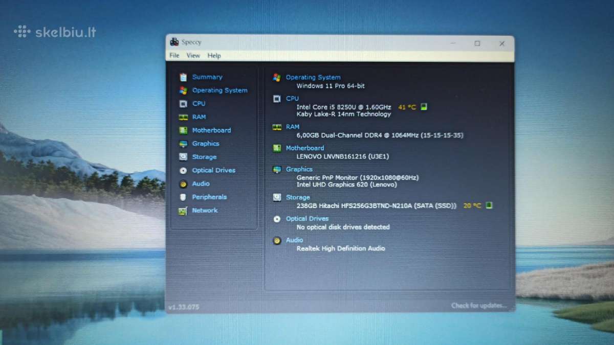This screenshot has height=345, width=614.
Task: Click No optical disk drives detected text
Action: click(x=343, y=227)
